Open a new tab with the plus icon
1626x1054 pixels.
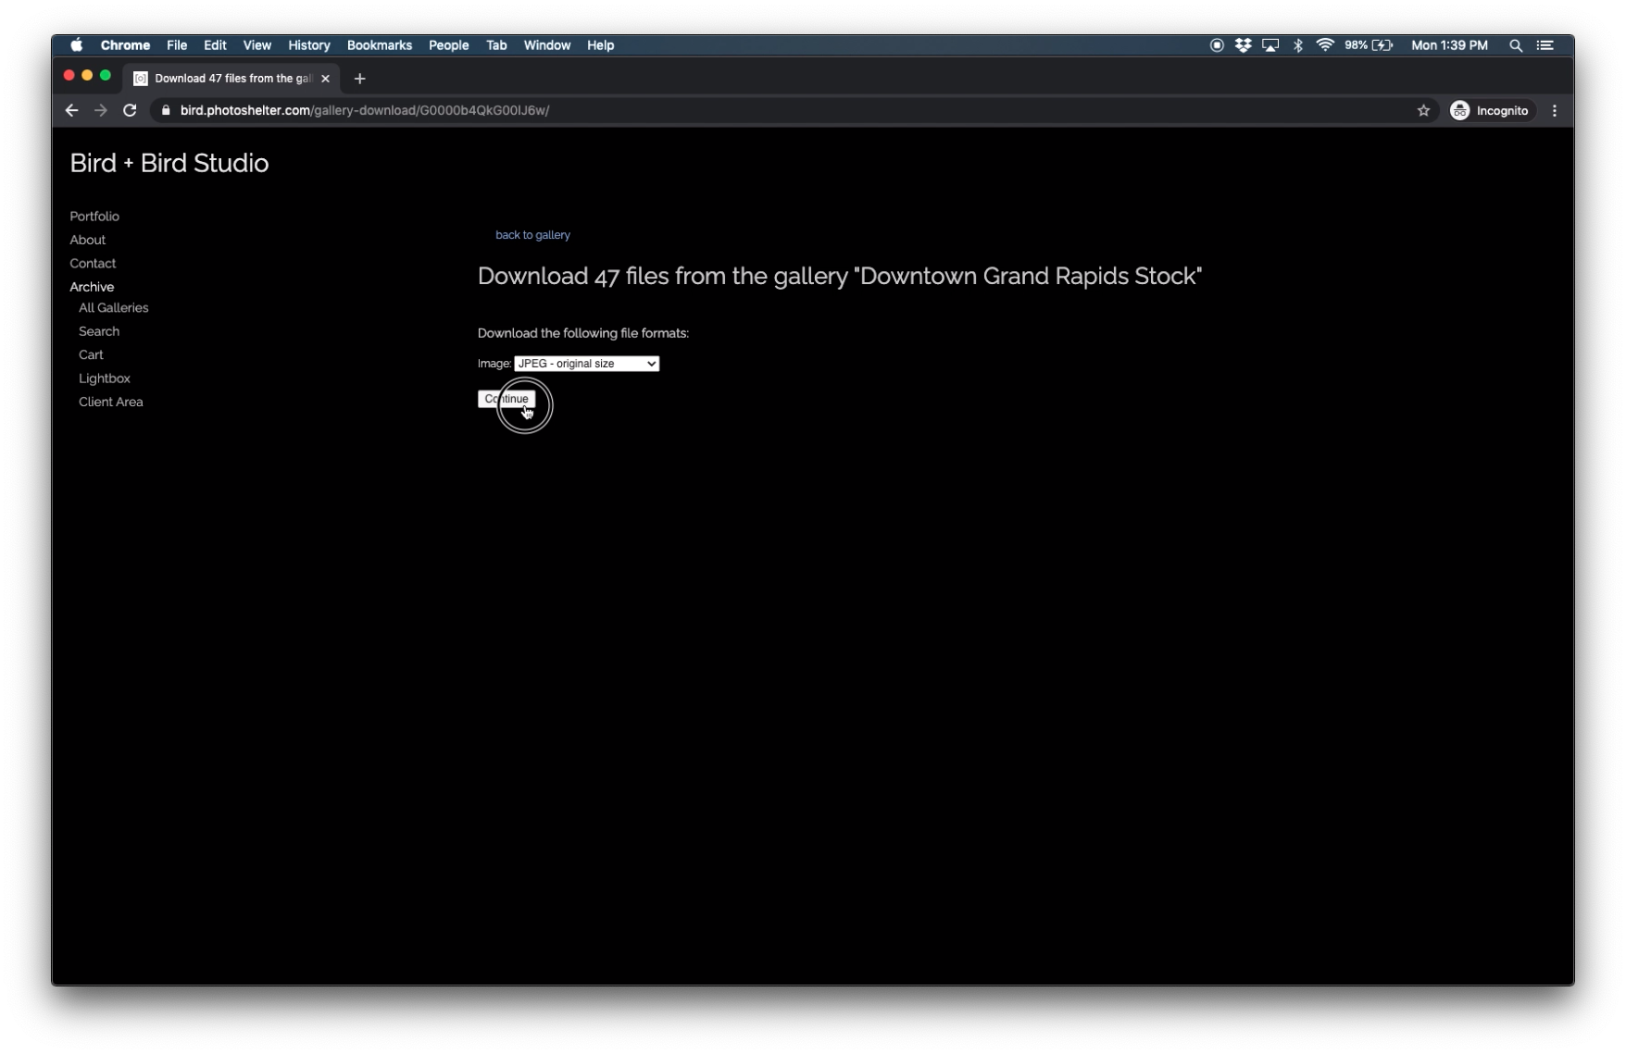coord(359,79)
